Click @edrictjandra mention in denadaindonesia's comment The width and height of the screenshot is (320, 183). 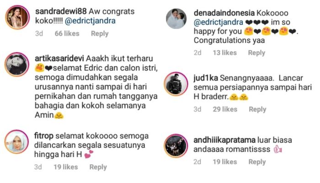coord(219,22)
